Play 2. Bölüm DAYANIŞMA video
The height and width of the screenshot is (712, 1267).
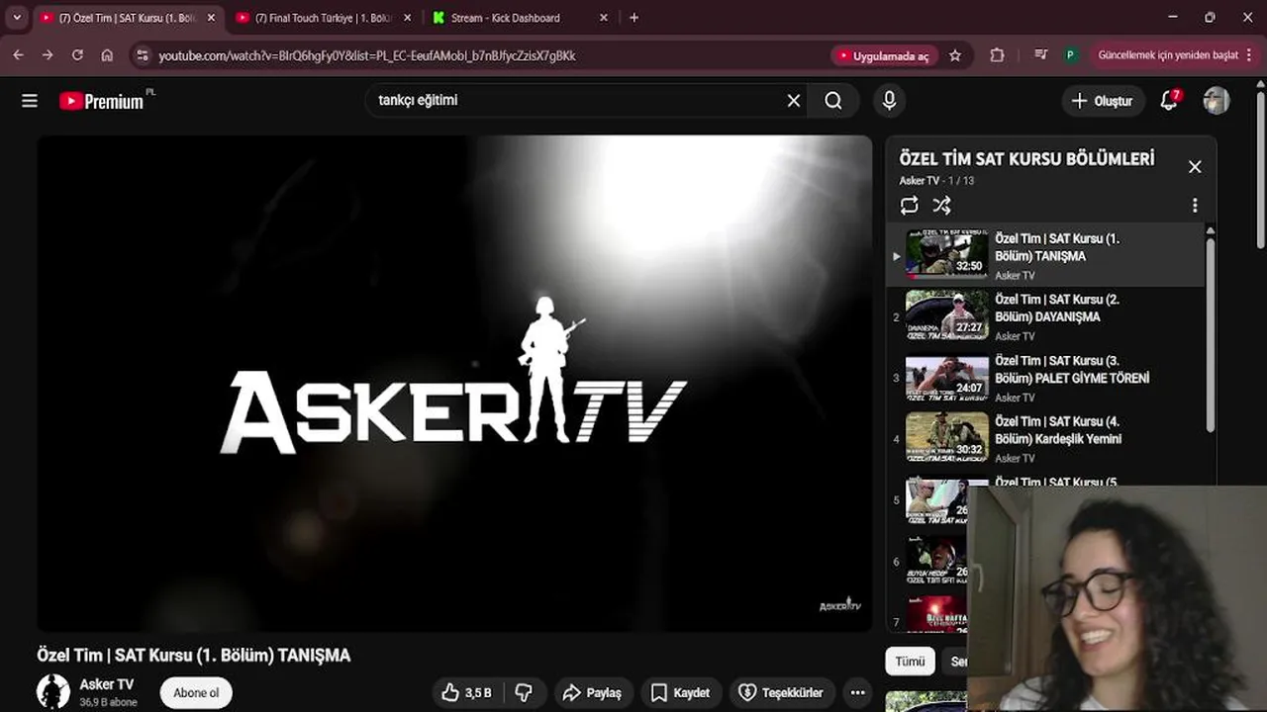1045,317
